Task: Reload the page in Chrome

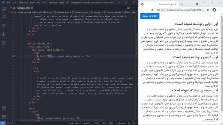Action: 152,10
